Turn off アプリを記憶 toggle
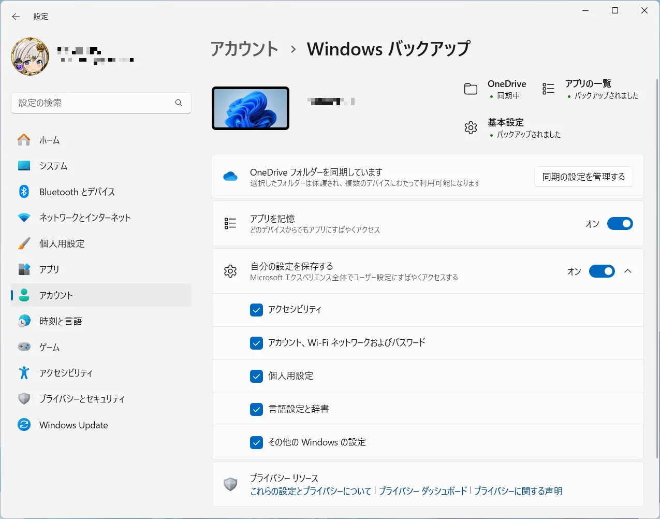Viewport: 660px width, 519px height. (x=620, y=224)
